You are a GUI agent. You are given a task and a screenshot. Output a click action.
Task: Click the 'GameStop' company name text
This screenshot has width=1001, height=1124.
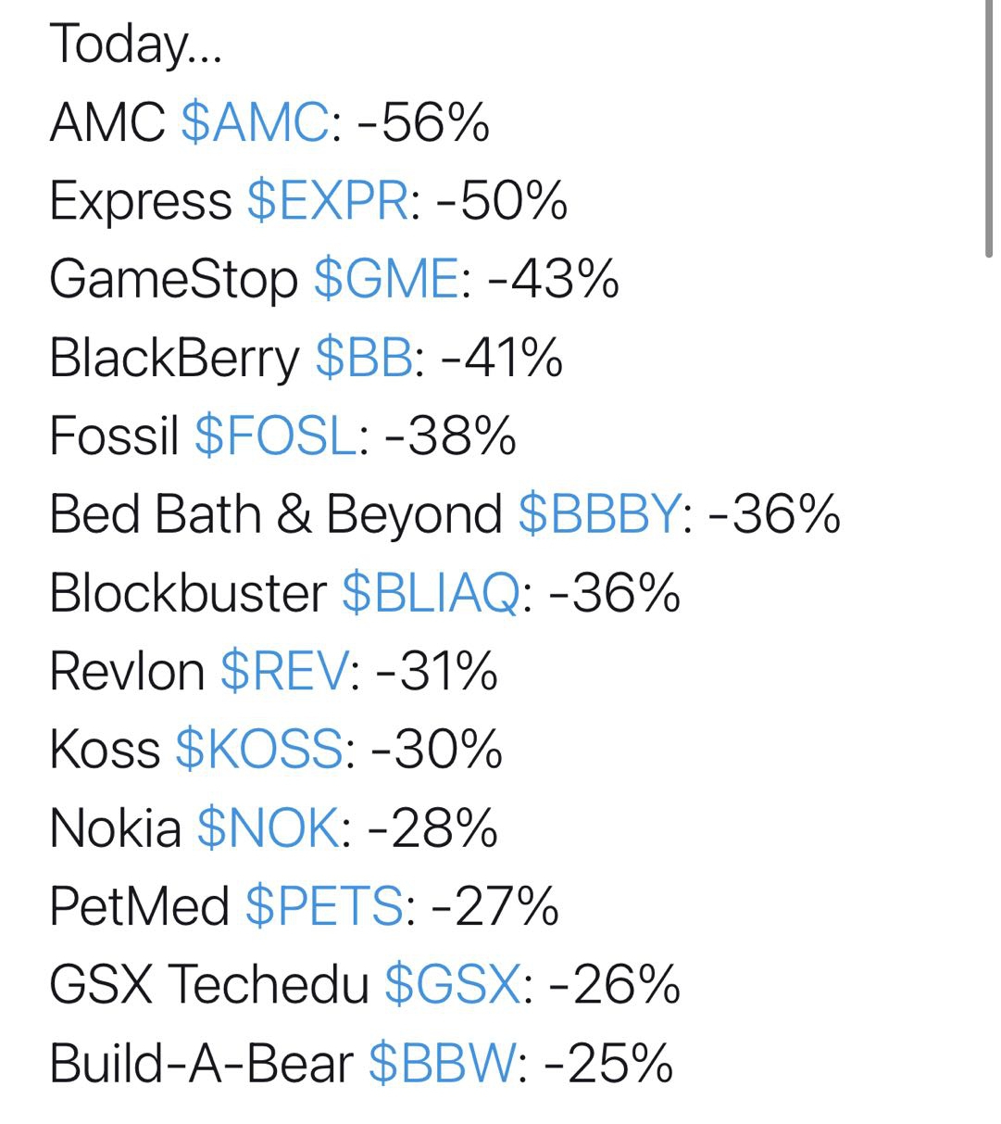[173, 279]
